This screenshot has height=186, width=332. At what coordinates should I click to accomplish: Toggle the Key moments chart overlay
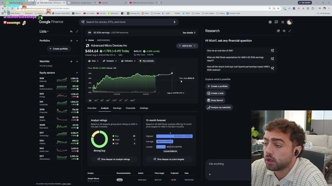tap(147, 61)
